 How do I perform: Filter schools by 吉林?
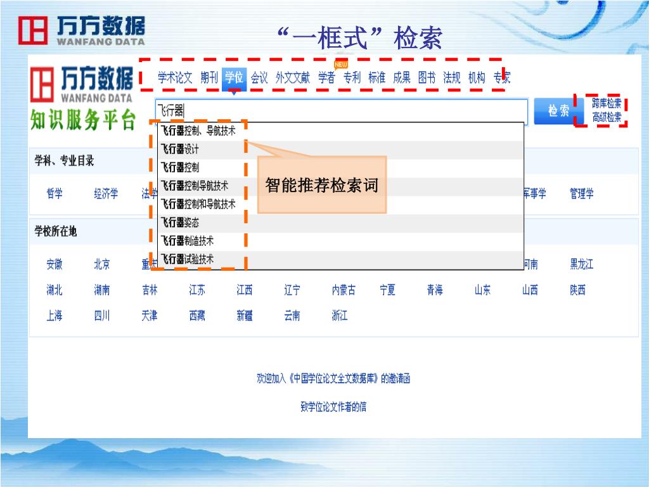tap(150, 290)
